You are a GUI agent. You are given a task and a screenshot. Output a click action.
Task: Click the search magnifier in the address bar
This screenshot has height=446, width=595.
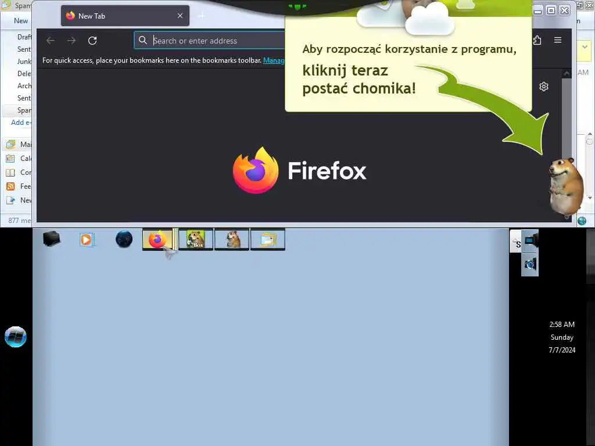[143, 40]
